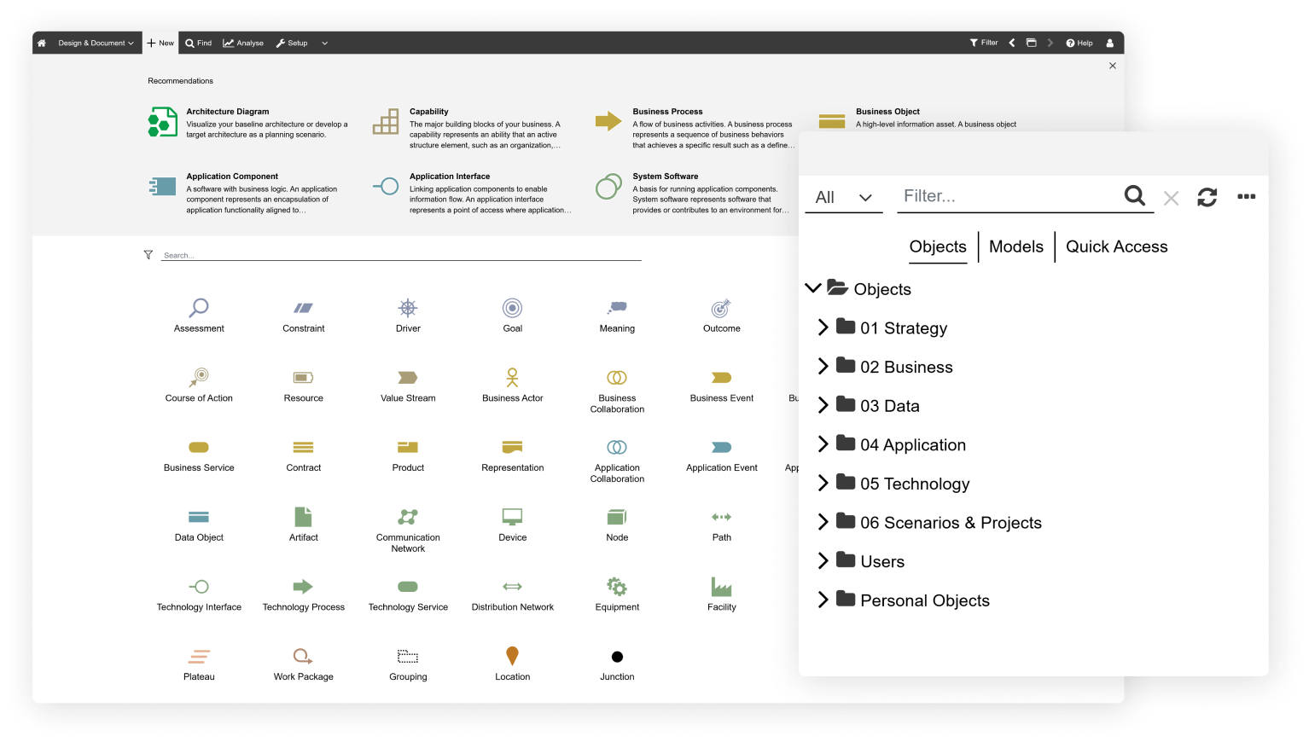Expand the 02 Business folder

[823, 366]
